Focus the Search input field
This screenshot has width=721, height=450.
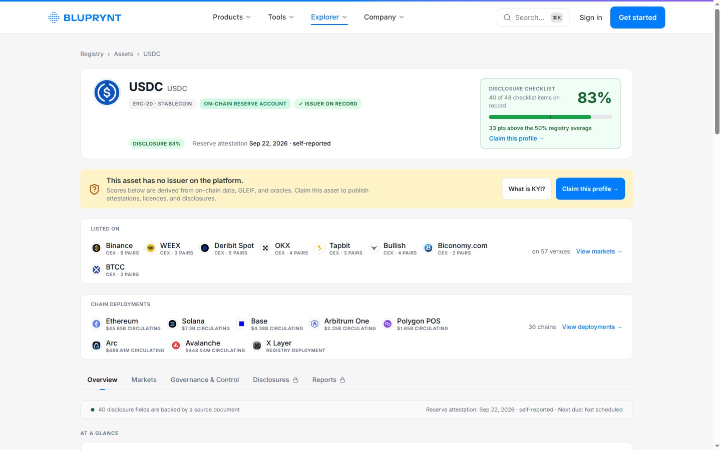tap(533, 17)
